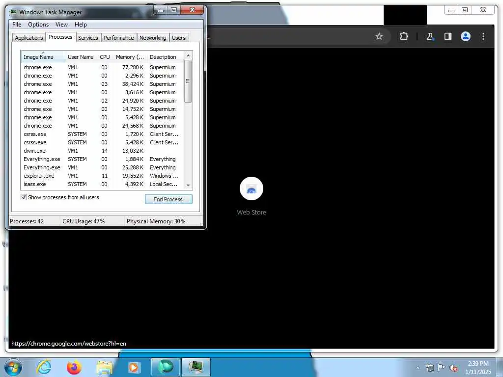Select csrss.exe row using 5,428 K

point(103,142)
